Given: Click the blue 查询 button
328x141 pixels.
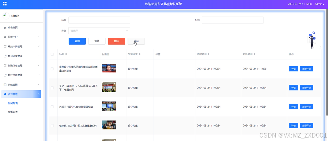Looking at the screenshot, I should (77, 41).
